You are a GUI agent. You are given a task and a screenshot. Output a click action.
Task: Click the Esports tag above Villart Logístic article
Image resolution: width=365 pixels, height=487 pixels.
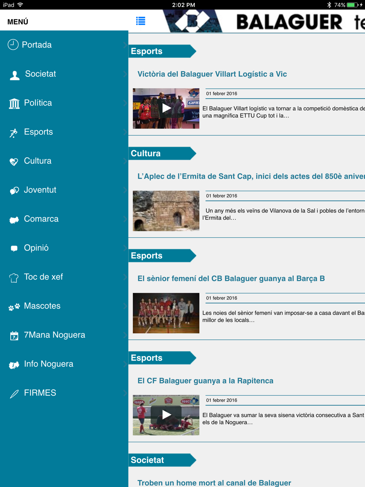162,51
